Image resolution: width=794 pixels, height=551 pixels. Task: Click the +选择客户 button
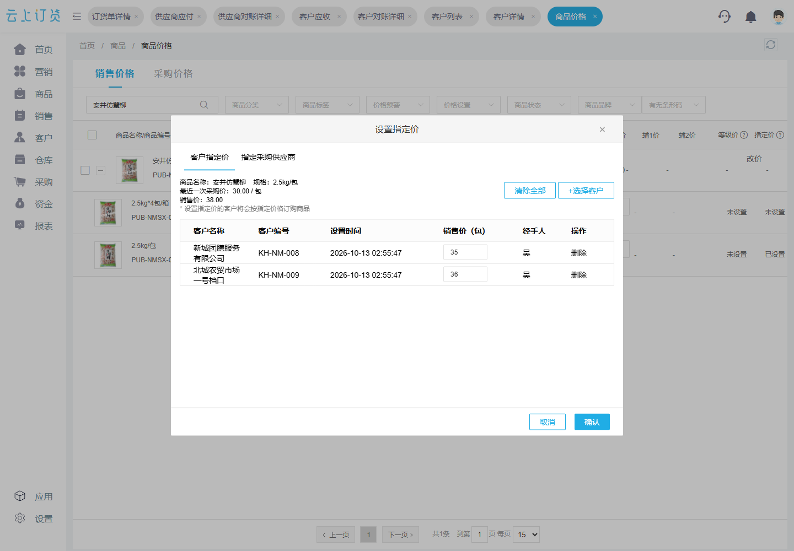point(586,190)
